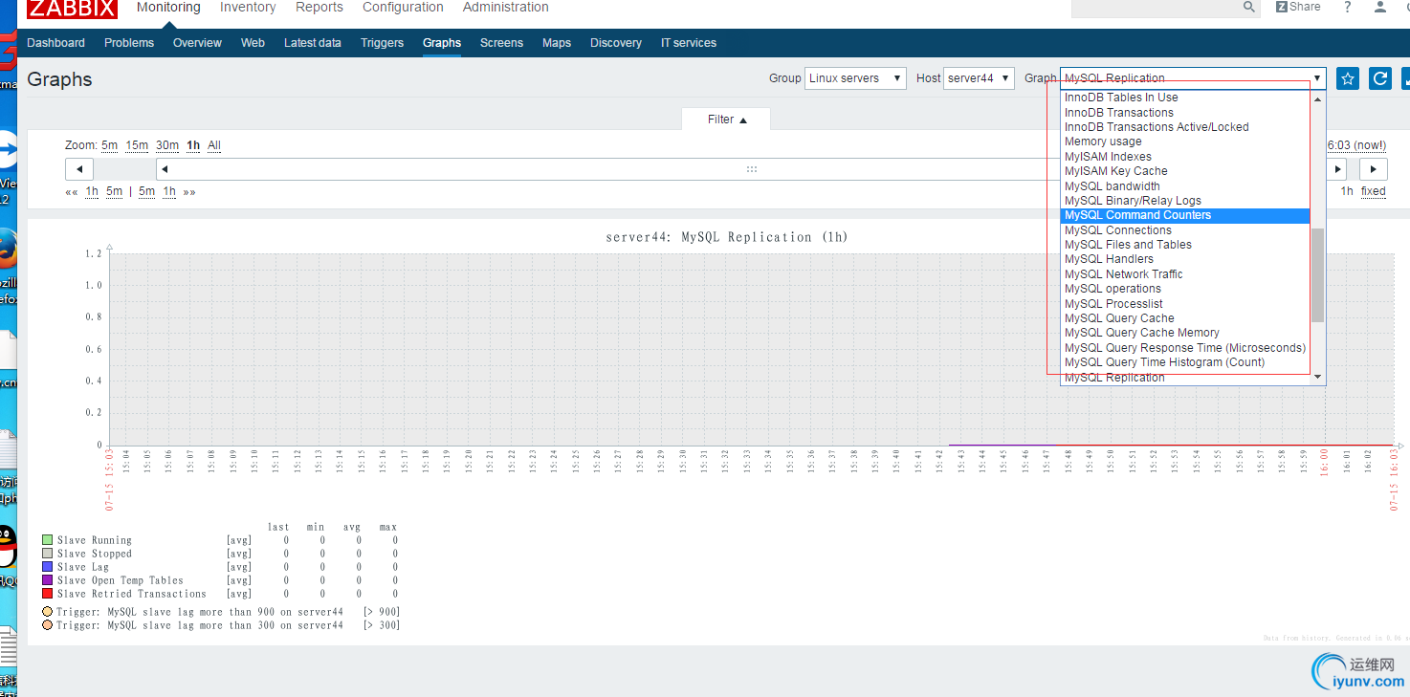
Task: Click the Zabbix logo
Action: point(72,9)
